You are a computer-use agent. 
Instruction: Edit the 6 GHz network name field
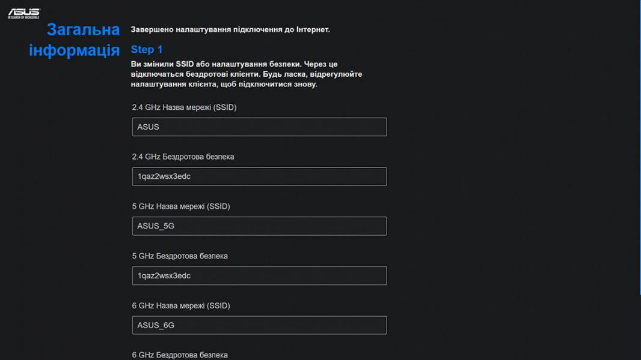click(259, 325)
